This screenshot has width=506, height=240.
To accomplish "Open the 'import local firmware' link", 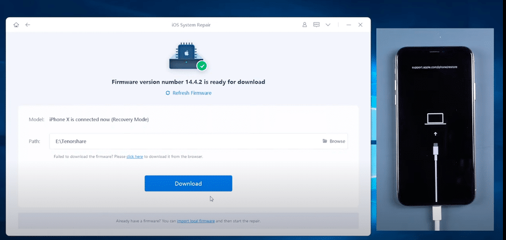I will [x=196, y=221].
